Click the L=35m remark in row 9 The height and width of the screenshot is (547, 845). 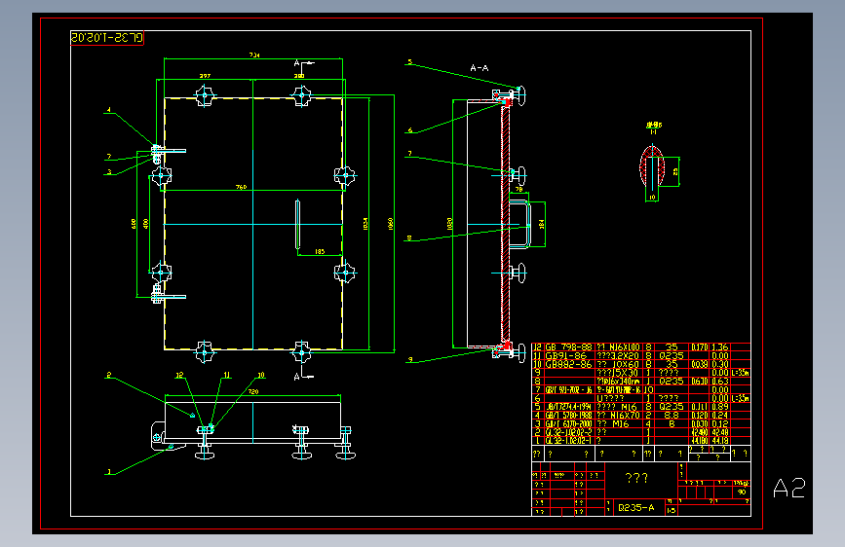pyautogui.click(x=740, y=373)
